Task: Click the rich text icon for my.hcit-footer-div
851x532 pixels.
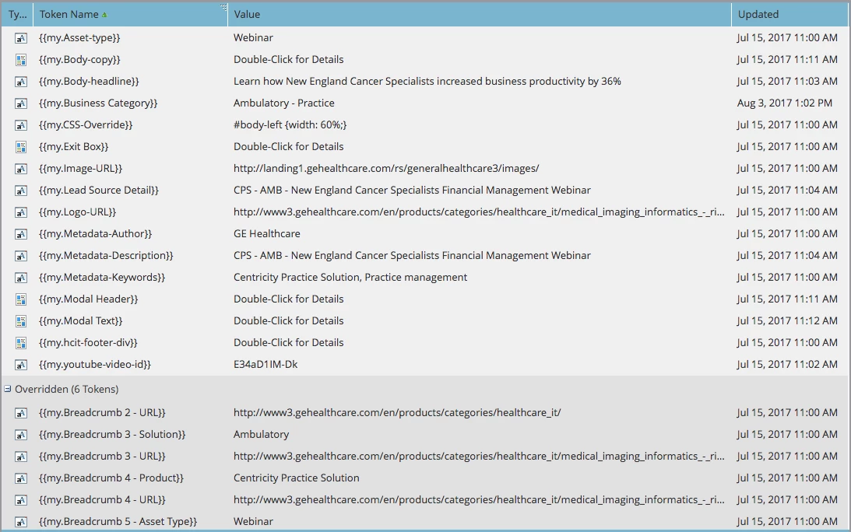Action: point(20,343)
